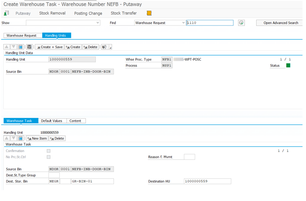Click the Reason f. Mvmt input field
Screen dimensions: 306x201
click(x=189, y=157)
